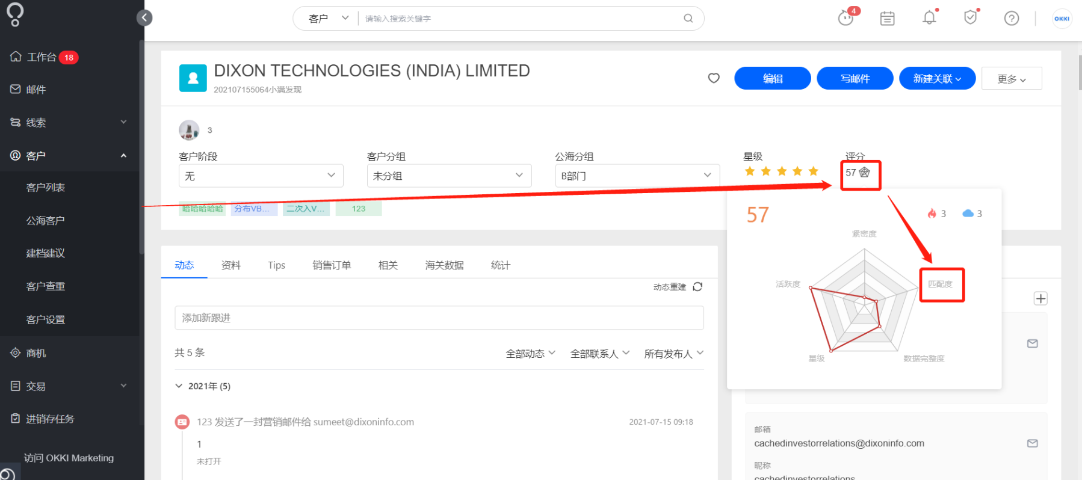The width and height of the screenshot is (1082, 480).
Task: Collapse the 2021年 (5) group
Action: coord(179,386)
